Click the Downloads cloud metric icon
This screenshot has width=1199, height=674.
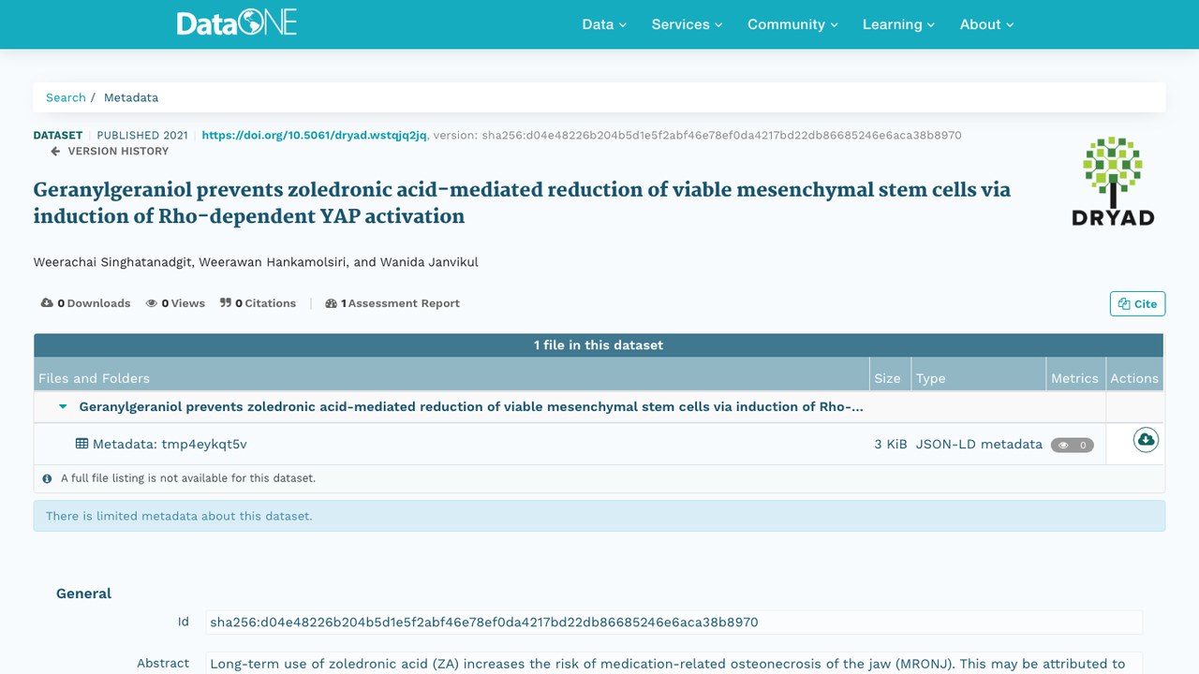click(47, 303)
